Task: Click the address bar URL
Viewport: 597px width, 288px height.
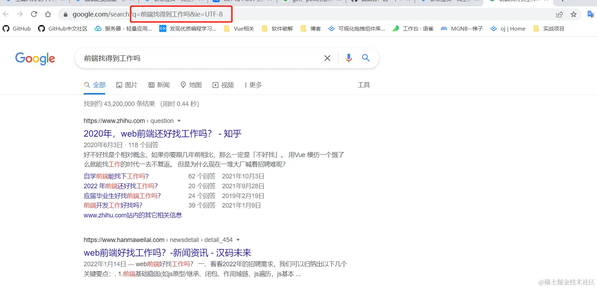Action: click(148, 14)
